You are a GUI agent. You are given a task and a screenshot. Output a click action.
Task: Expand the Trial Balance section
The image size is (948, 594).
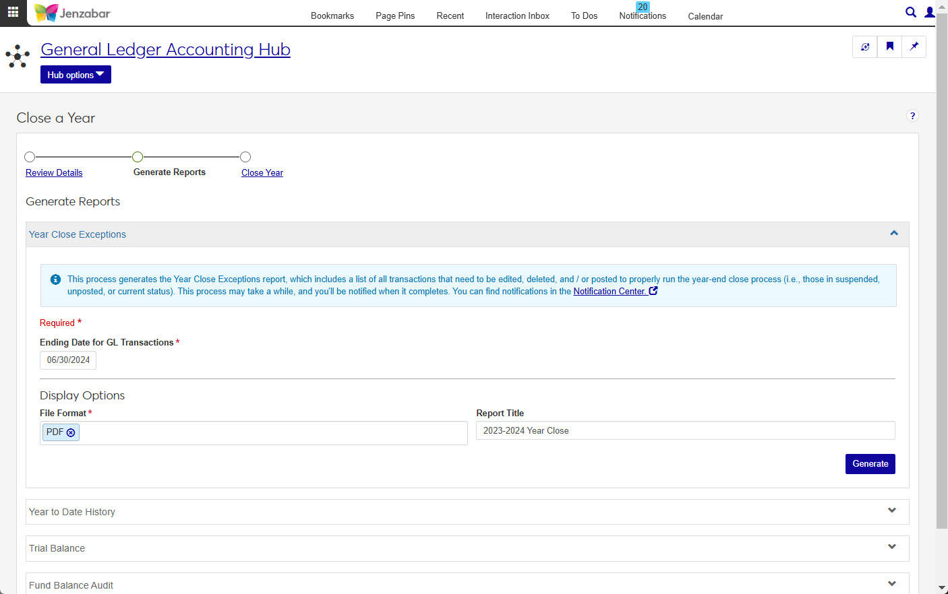tap(891, 548)
